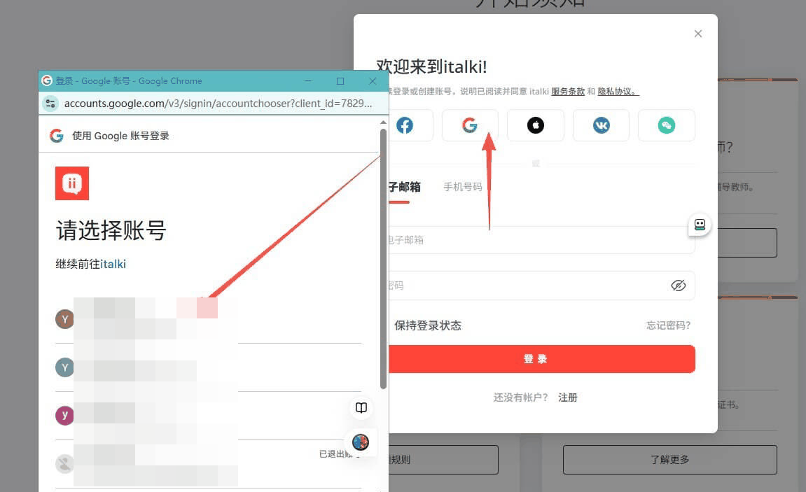This screenshot has height=492, width=806.
Task: Select the first brown Y account avatar
Action: (64, 319)
